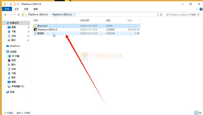Select 此电脑 in navigation pane
The height and width of the screenshot is (115, 203).
point(13,52)
